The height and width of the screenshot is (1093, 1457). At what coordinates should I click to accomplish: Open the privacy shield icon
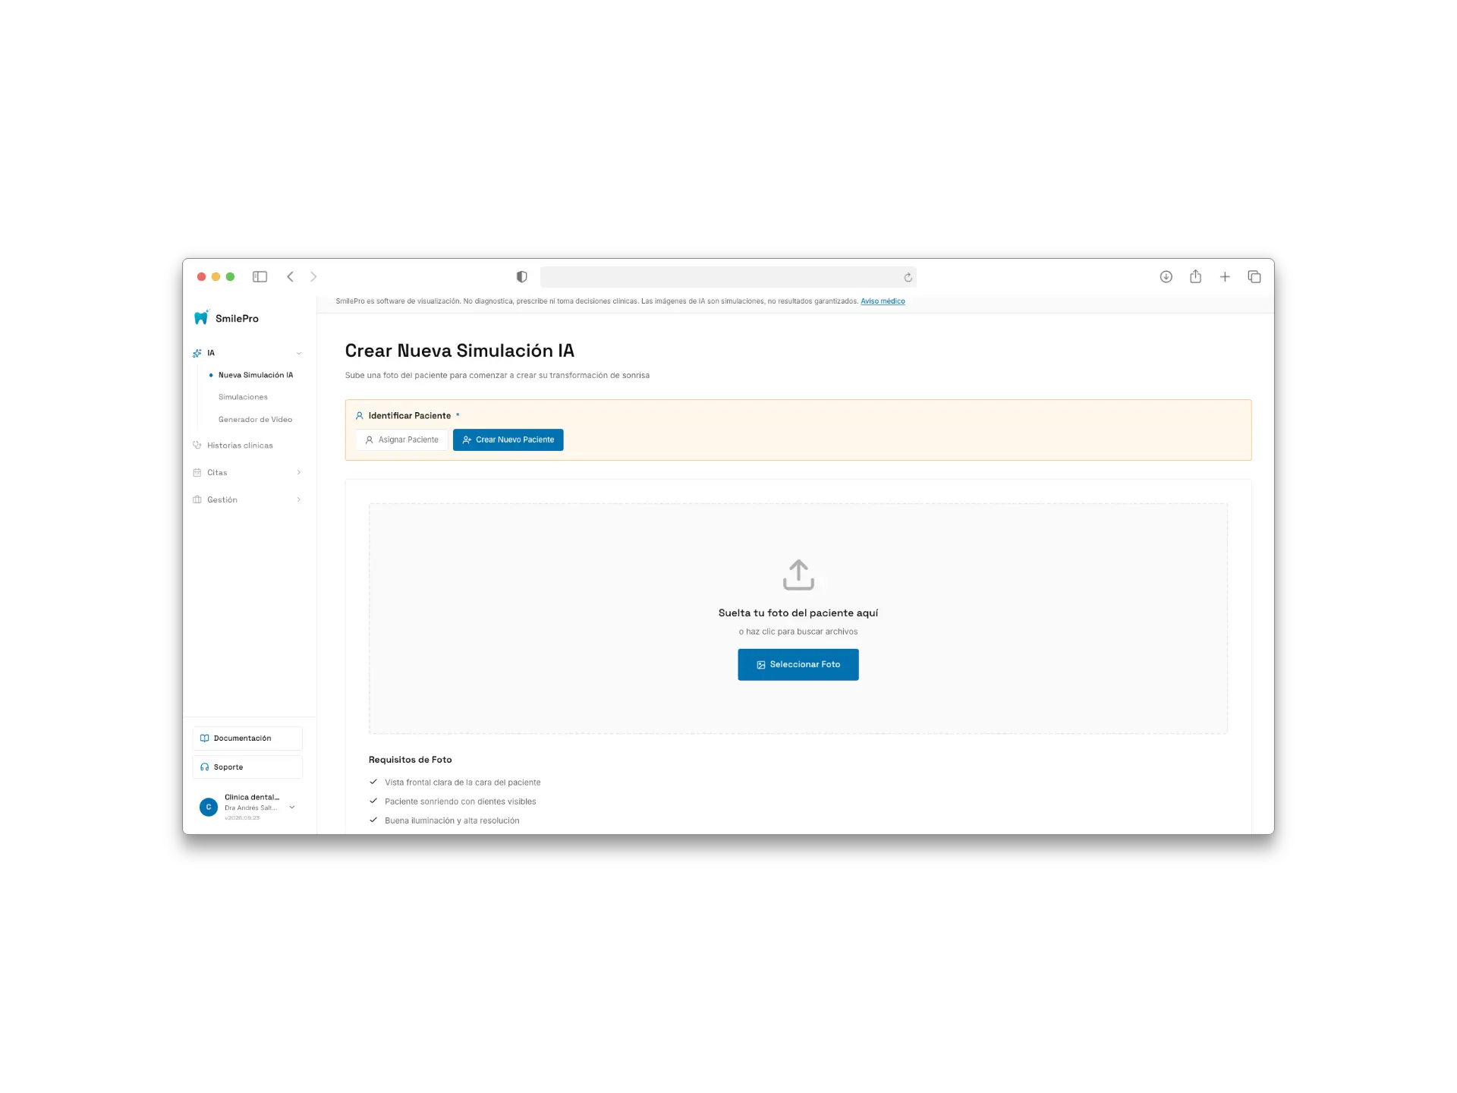coord(521,277)
